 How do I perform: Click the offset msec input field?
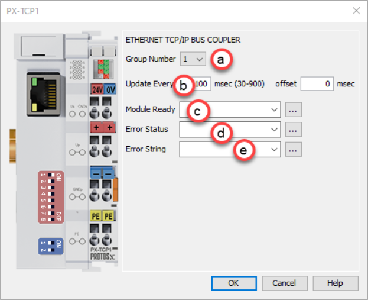317,84
